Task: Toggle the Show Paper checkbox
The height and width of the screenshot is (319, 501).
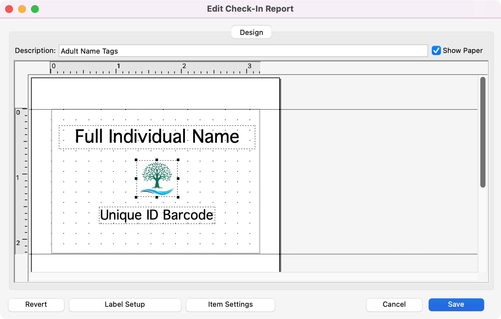Action: (x=436, y=50)
